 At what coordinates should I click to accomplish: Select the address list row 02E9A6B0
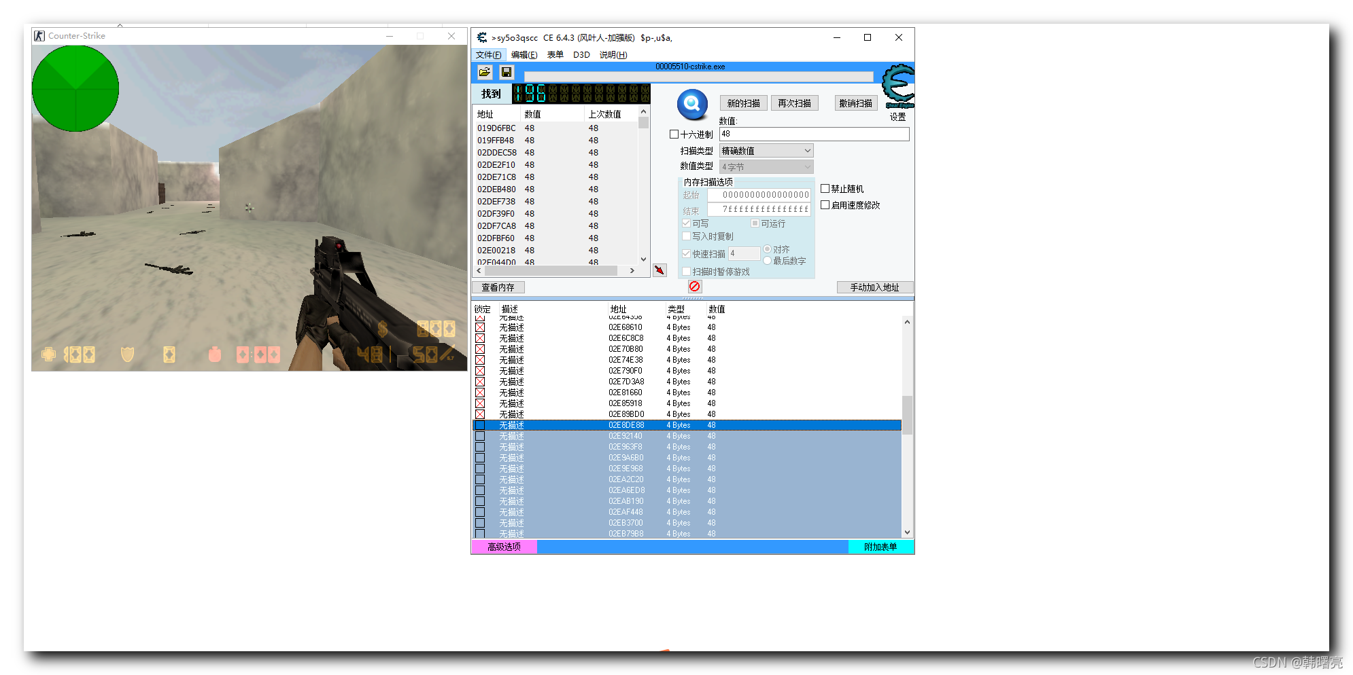pos(687,458)
